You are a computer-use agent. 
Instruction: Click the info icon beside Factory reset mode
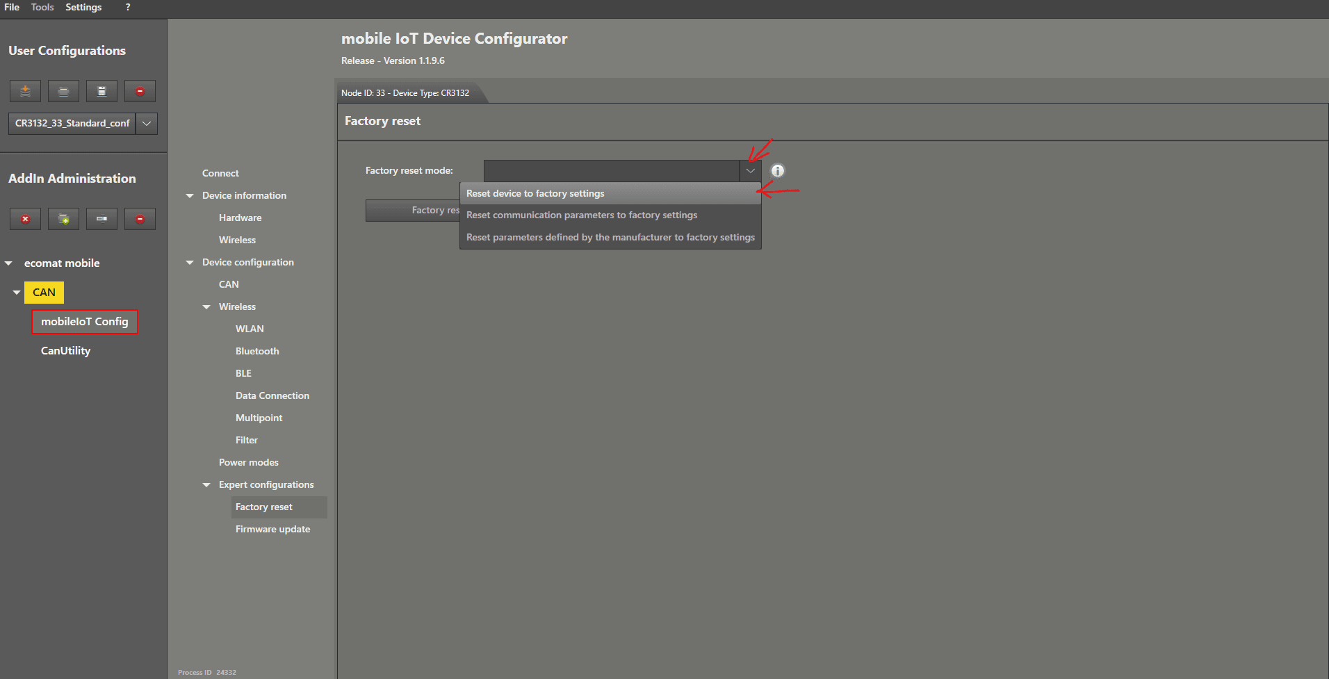[x=777, y=170]
